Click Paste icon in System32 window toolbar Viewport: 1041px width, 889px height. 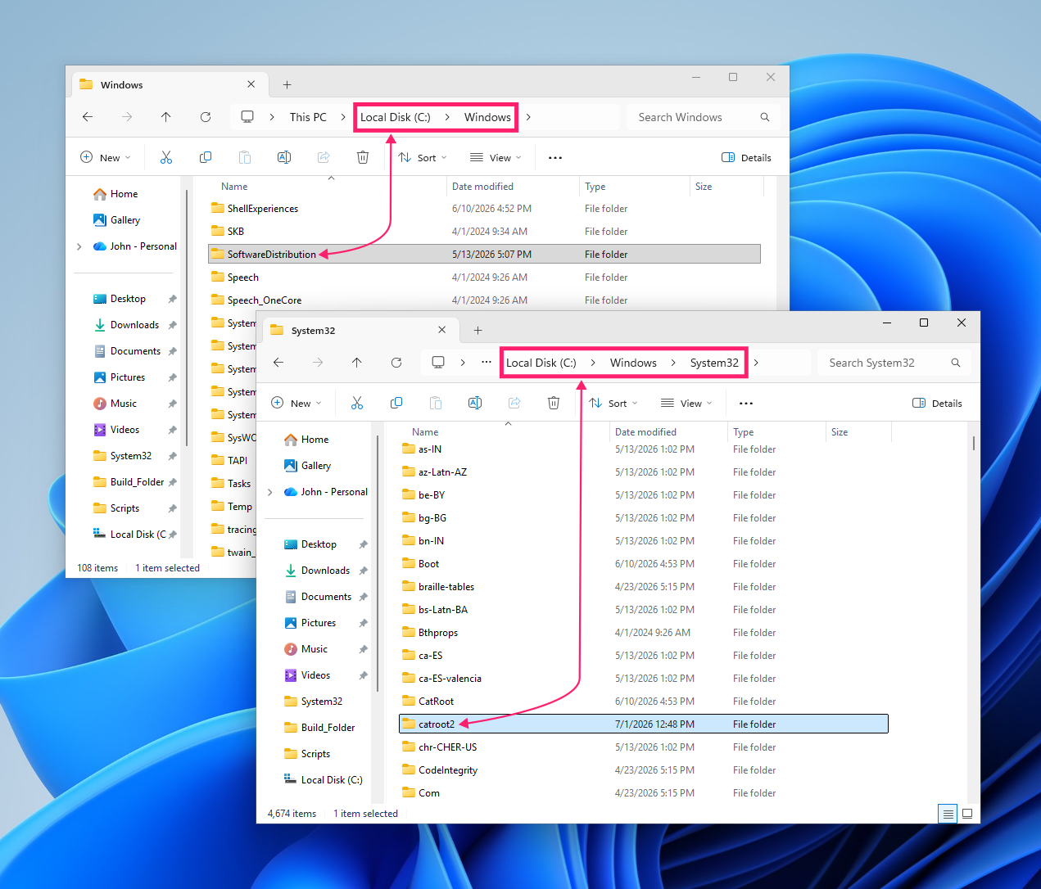coord(436,403)
